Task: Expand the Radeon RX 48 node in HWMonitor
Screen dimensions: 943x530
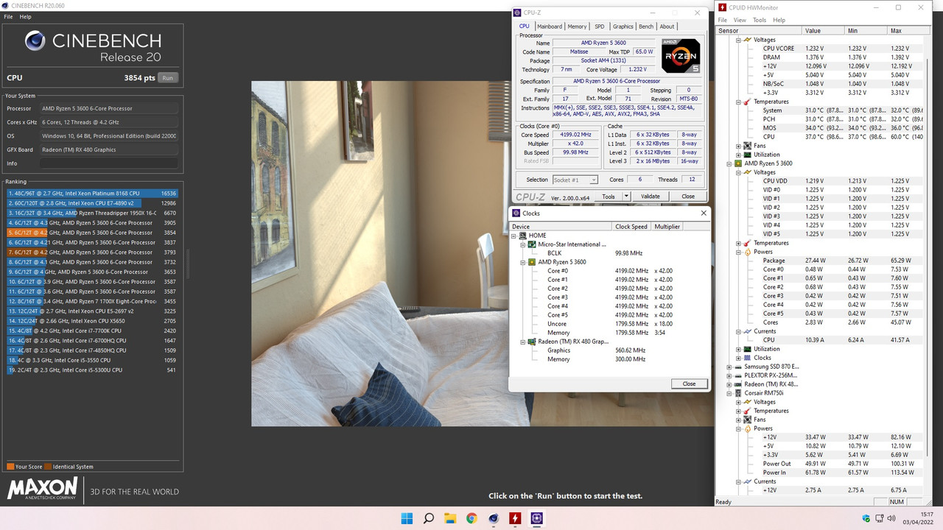Action: pyautogui.click(x=729, y=384)
